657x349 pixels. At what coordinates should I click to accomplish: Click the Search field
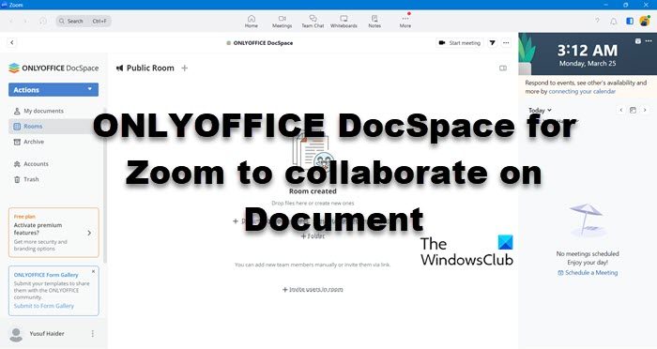point(84,21)
